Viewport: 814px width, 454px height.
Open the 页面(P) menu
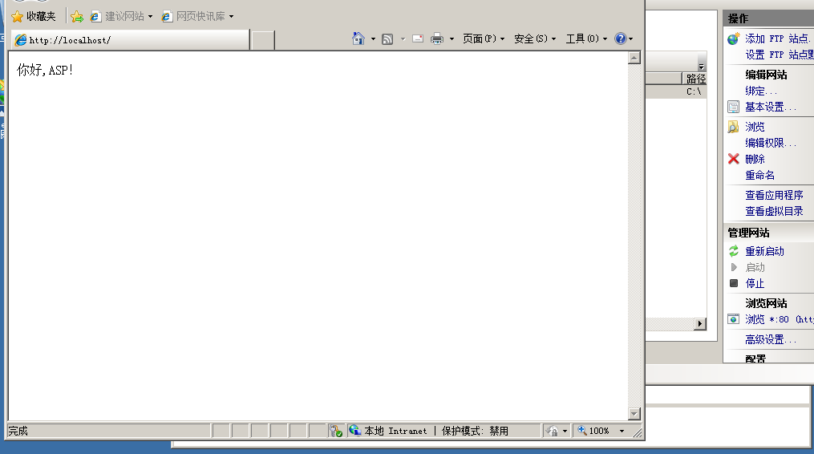[x=484, y=39]
